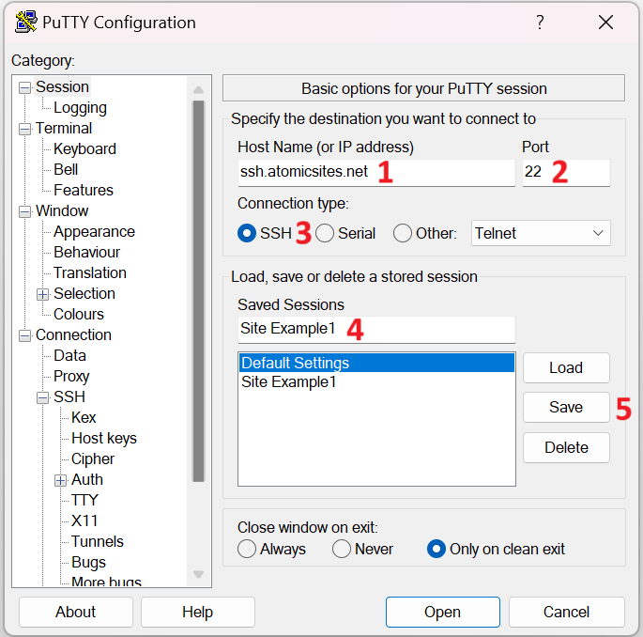
Task: Select Serial connection type
Action: [325, 233]
